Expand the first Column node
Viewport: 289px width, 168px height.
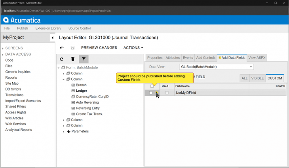click(x=64, y=74)
